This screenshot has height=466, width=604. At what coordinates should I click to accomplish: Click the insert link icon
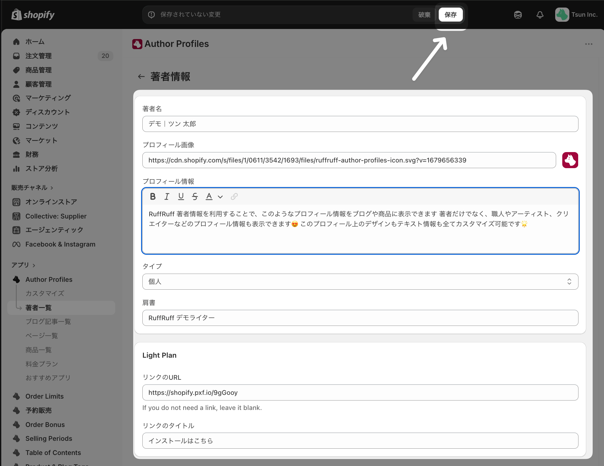[234, 196]
